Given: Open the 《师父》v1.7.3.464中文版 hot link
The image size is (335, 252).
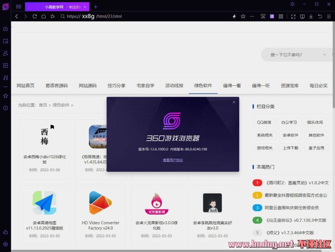Looking at the screenshot, I should pyautogui.click(x=290, y=232).
